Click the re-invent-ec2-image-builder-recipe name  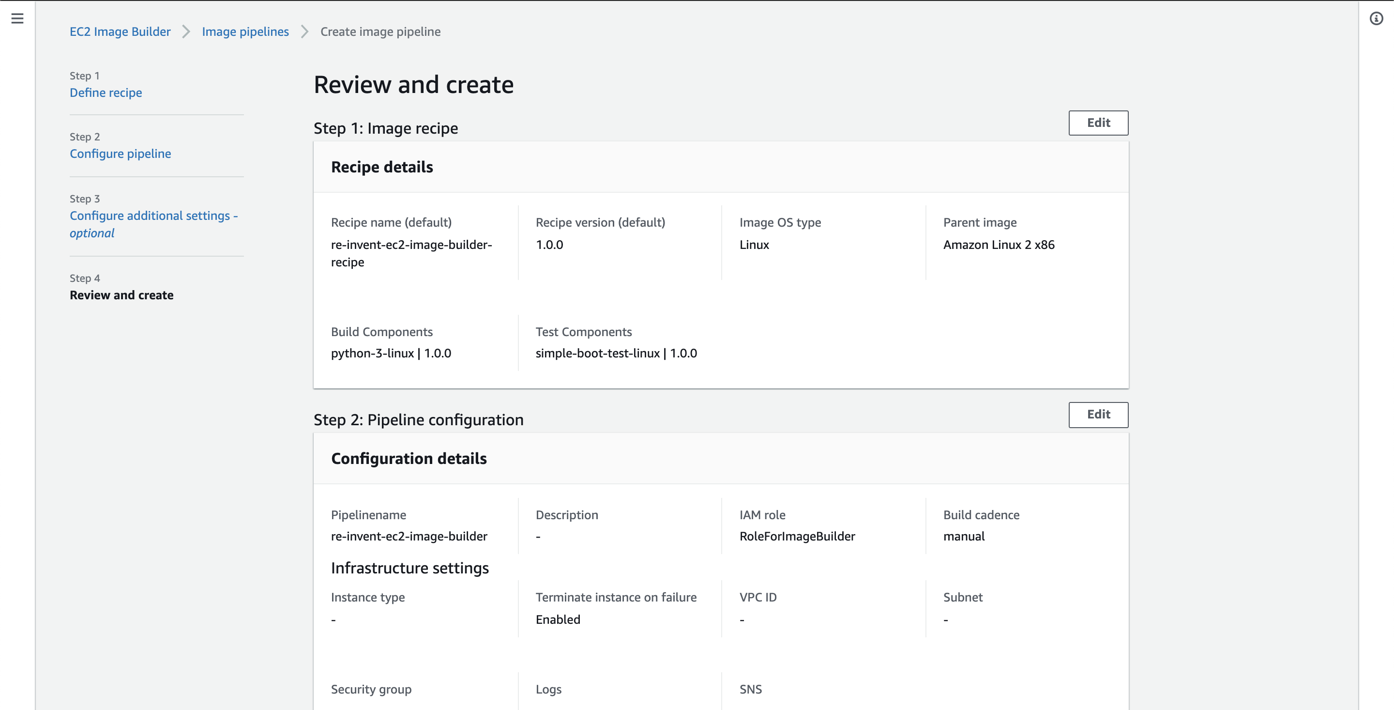point(412,253)
